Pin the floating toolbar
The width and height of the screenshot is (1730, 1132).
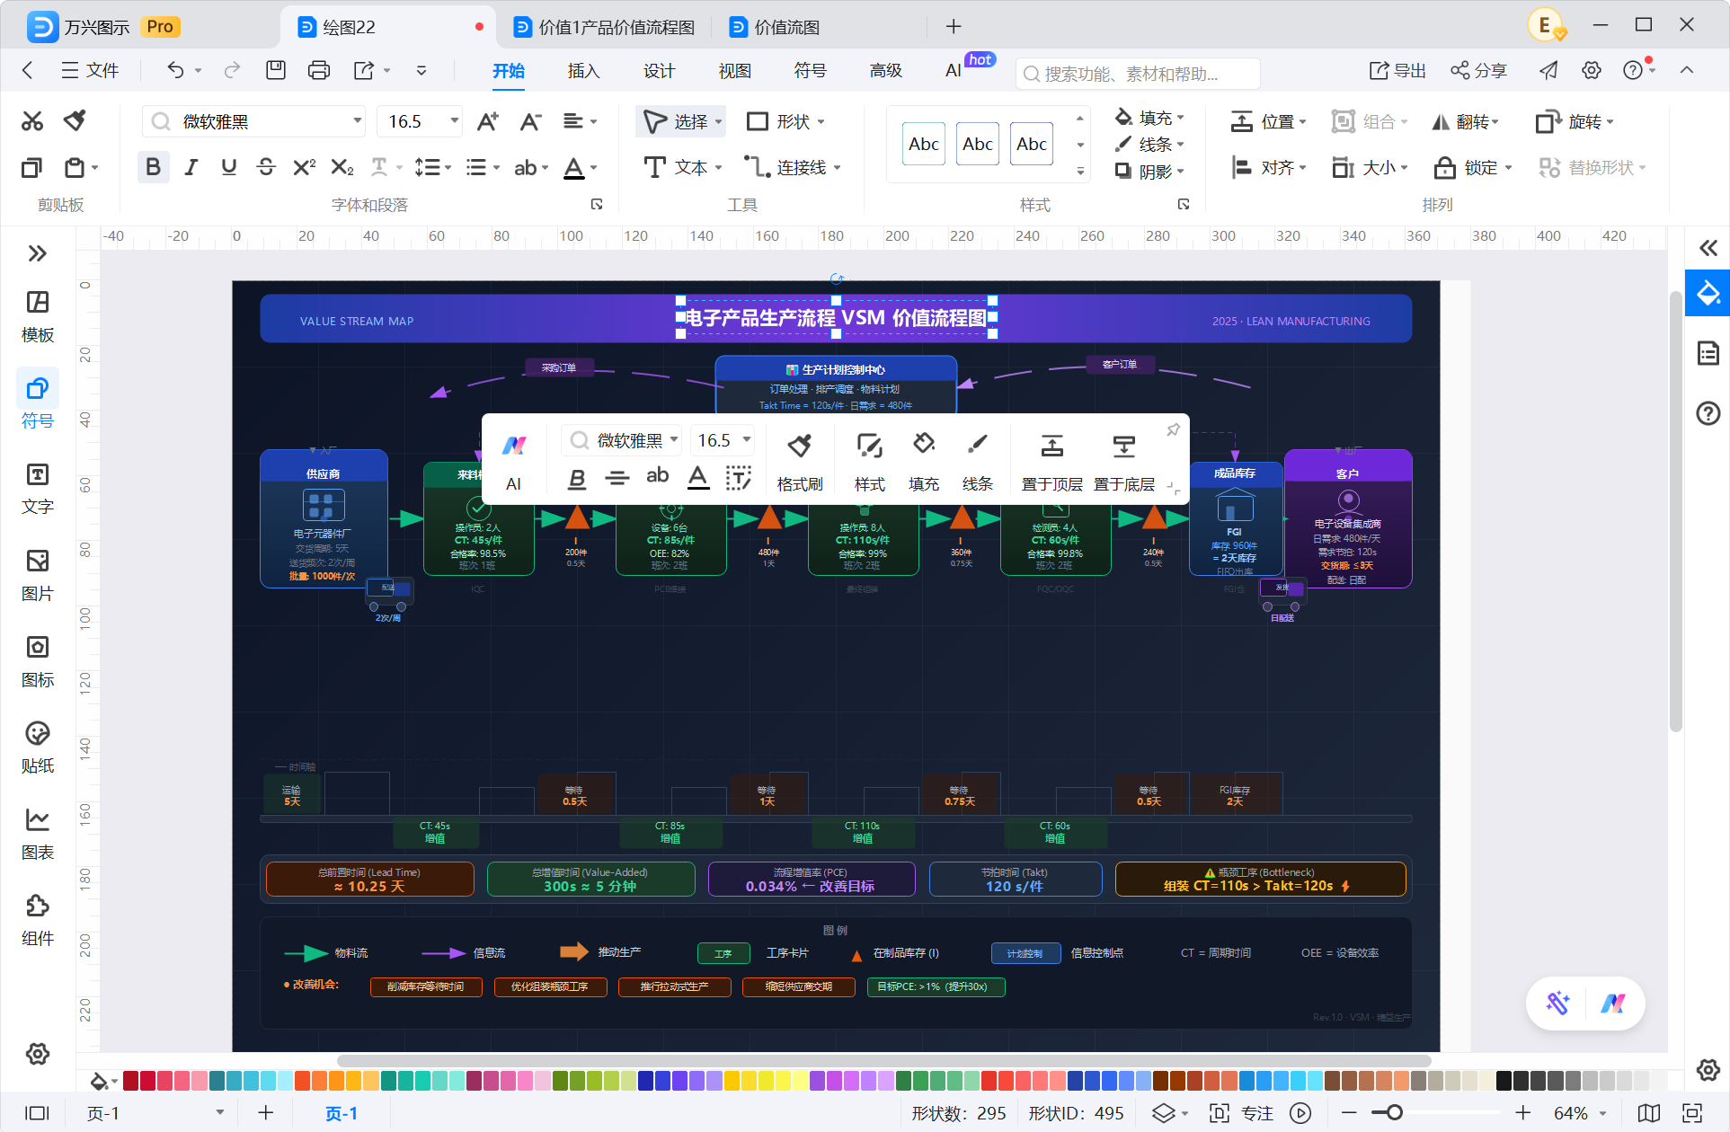(1173, 429)
